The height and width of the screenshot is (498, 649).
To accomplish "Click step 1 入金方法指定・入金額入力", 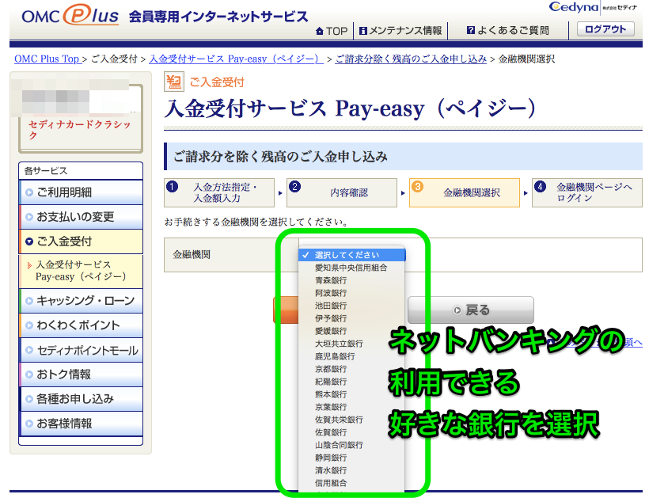I will (219, 192).
